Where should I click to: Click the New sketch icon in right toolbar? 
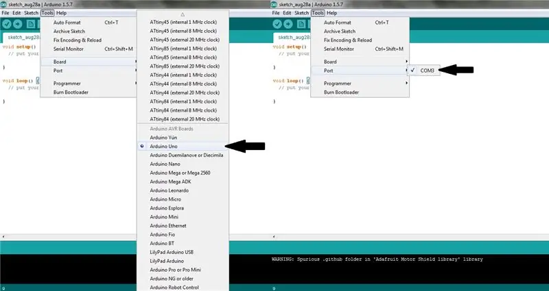(x=301, y=24)
